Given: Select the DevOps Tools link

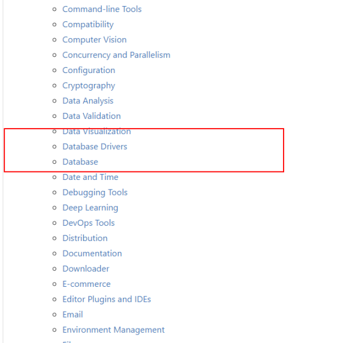Looking at the screenshot, I should coord(89,223).
